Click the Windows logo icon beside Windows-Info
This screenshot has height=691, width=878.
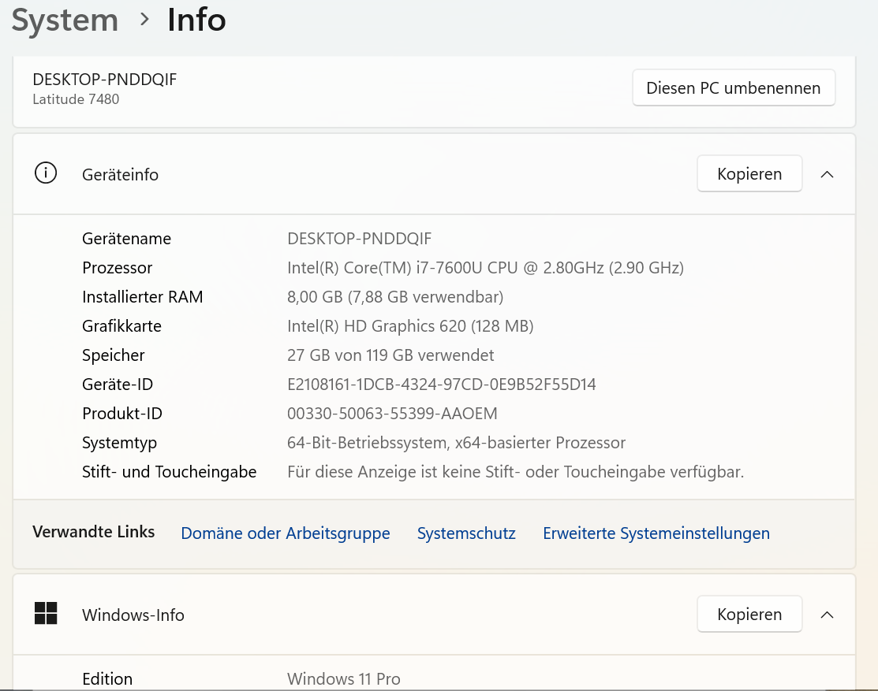(46, 613)
